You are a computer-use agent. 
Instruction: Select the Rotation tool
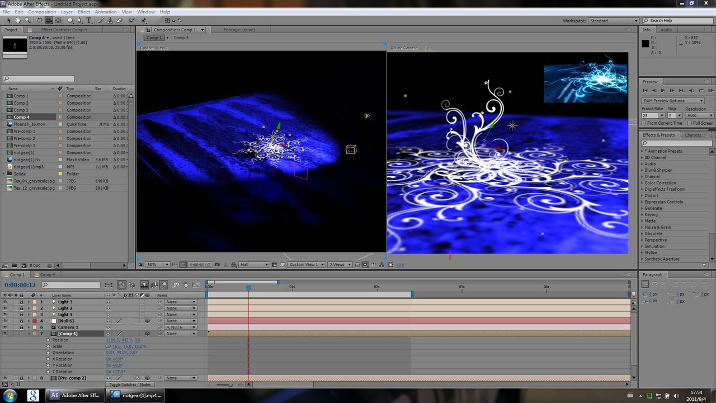pos(40,21)
